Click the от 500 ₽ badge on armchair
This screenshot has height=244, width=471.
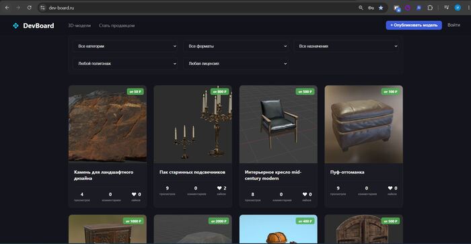click(305, 91)
